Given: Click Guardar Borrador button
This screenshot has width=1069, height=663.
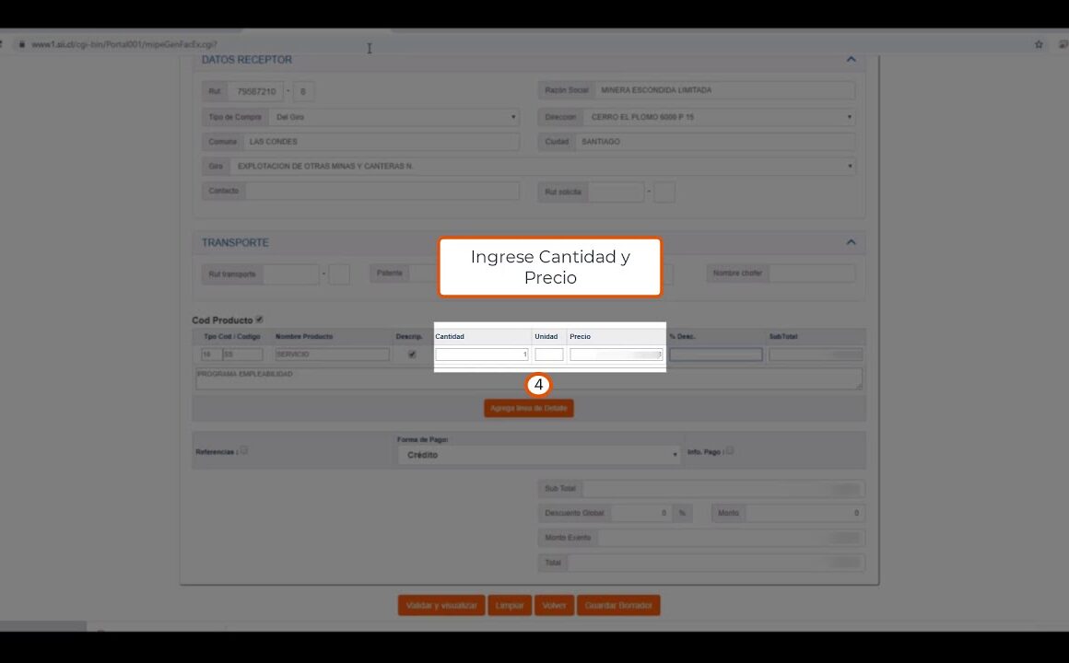Looking at the screenshot, I should coord(618,605).
